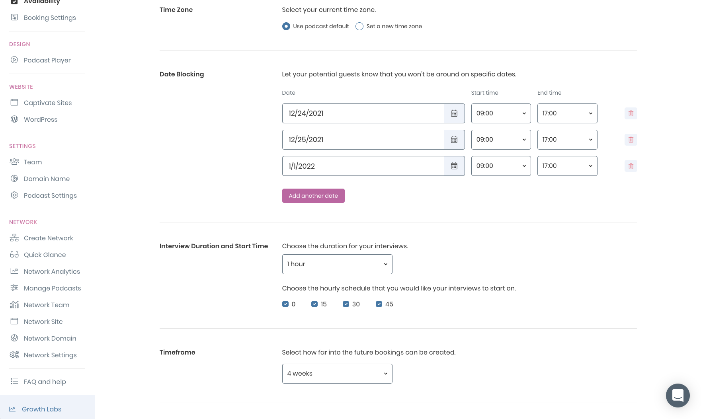Open the calendar picker for 12/24/2021
This screenshot has height=419, width=701.
click(x=454, y=113)
